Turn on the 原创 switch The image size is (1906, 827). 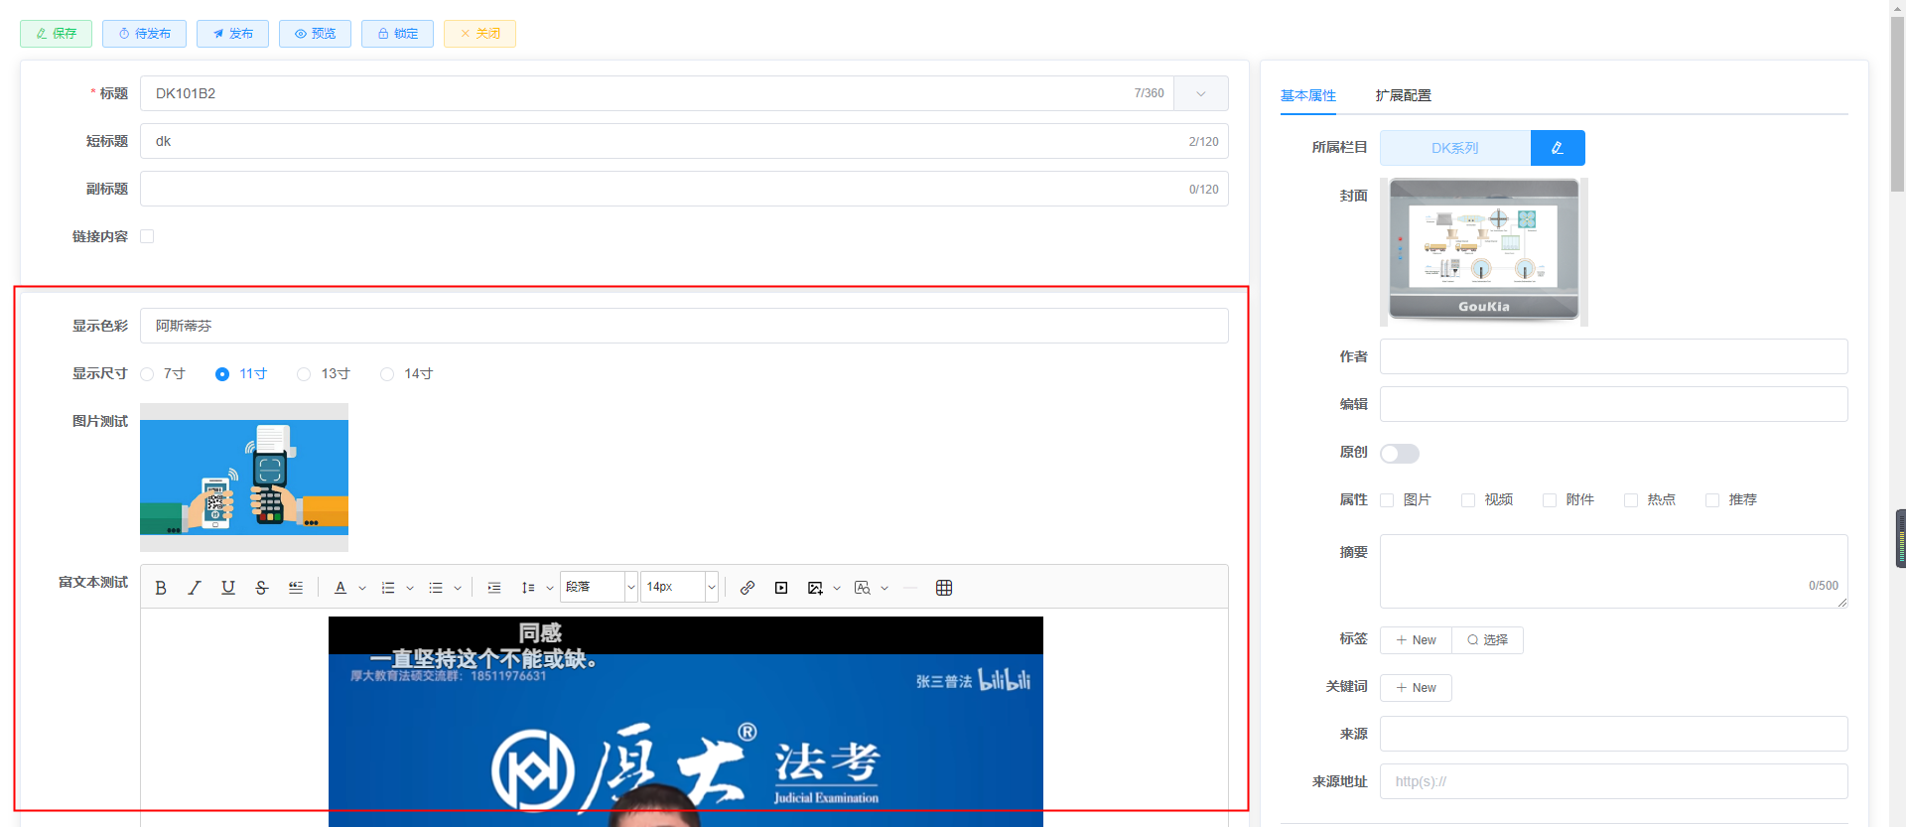click(1399, 454)
